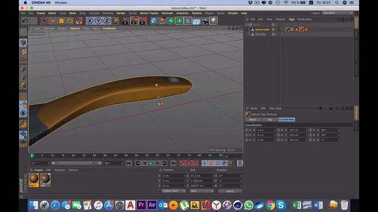Click the blue Bend deformer icon
378x212 pixels.
pos(188,21)
